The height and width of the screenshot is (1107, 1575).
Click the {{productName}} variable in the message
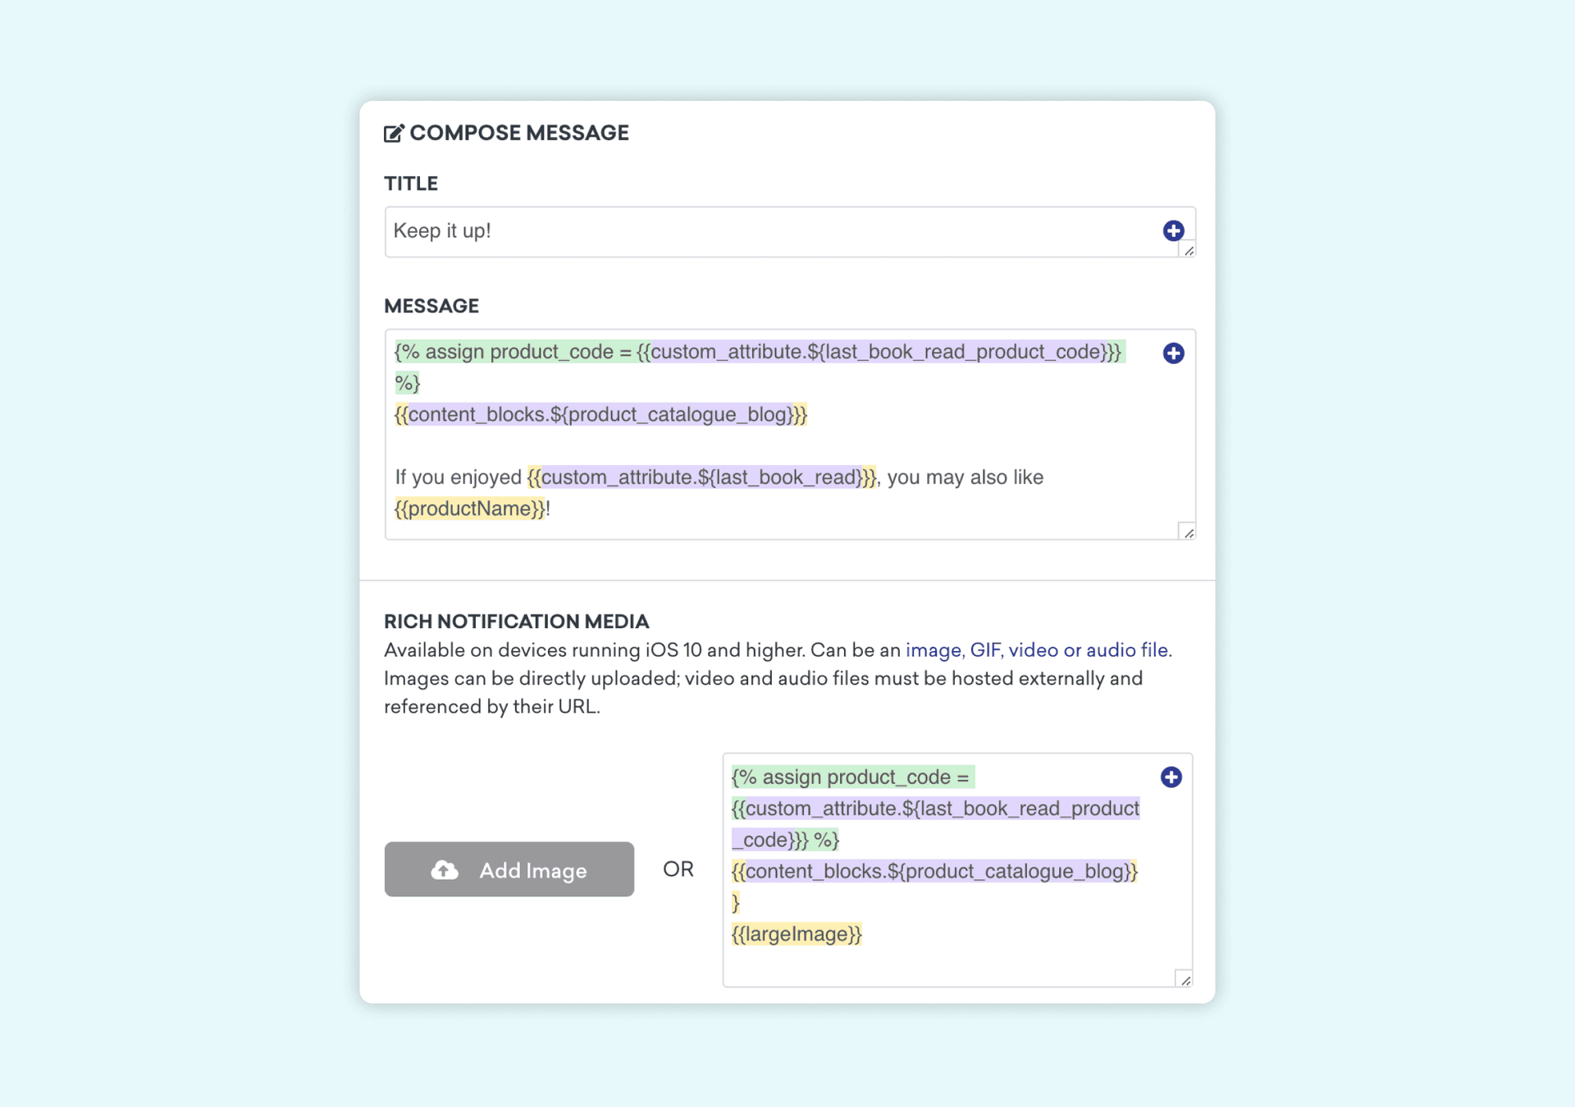pyautogui.click(x=470, y=509)
